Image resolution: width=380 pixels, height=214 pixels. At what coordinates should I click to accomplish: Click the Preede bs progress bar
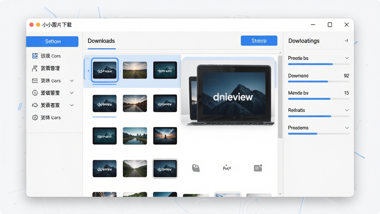tap(319, 64)
